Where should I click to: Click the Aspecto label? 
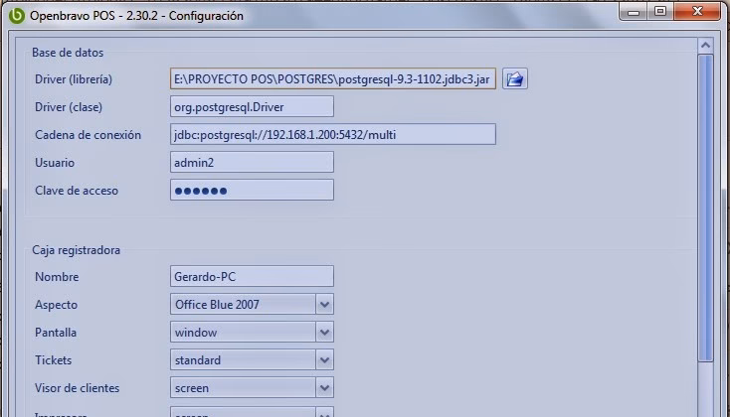(56, 305)
